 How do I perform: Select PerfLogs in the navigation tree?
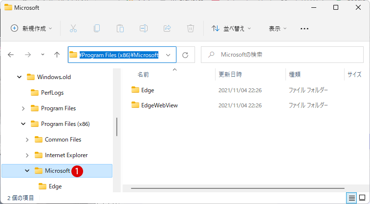[x=52, y=93]
